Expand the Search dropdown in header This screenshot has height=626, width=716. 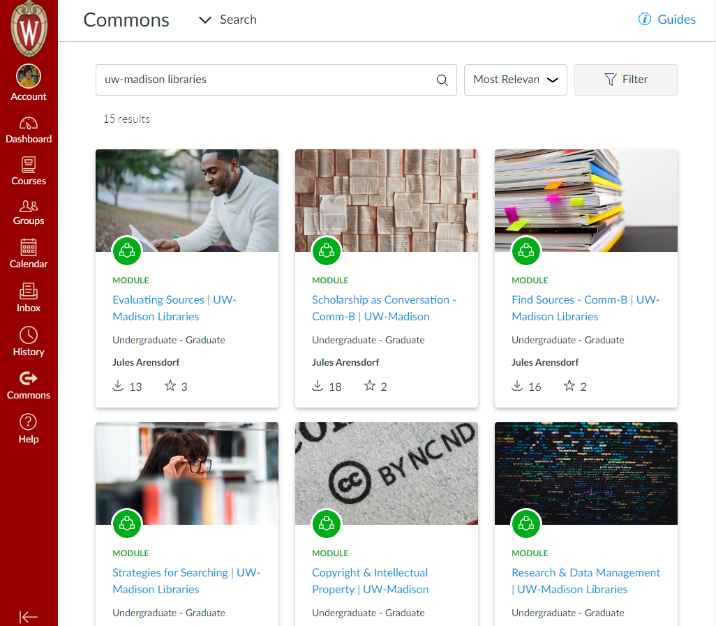pyautogui.click(x=228, y=20)
